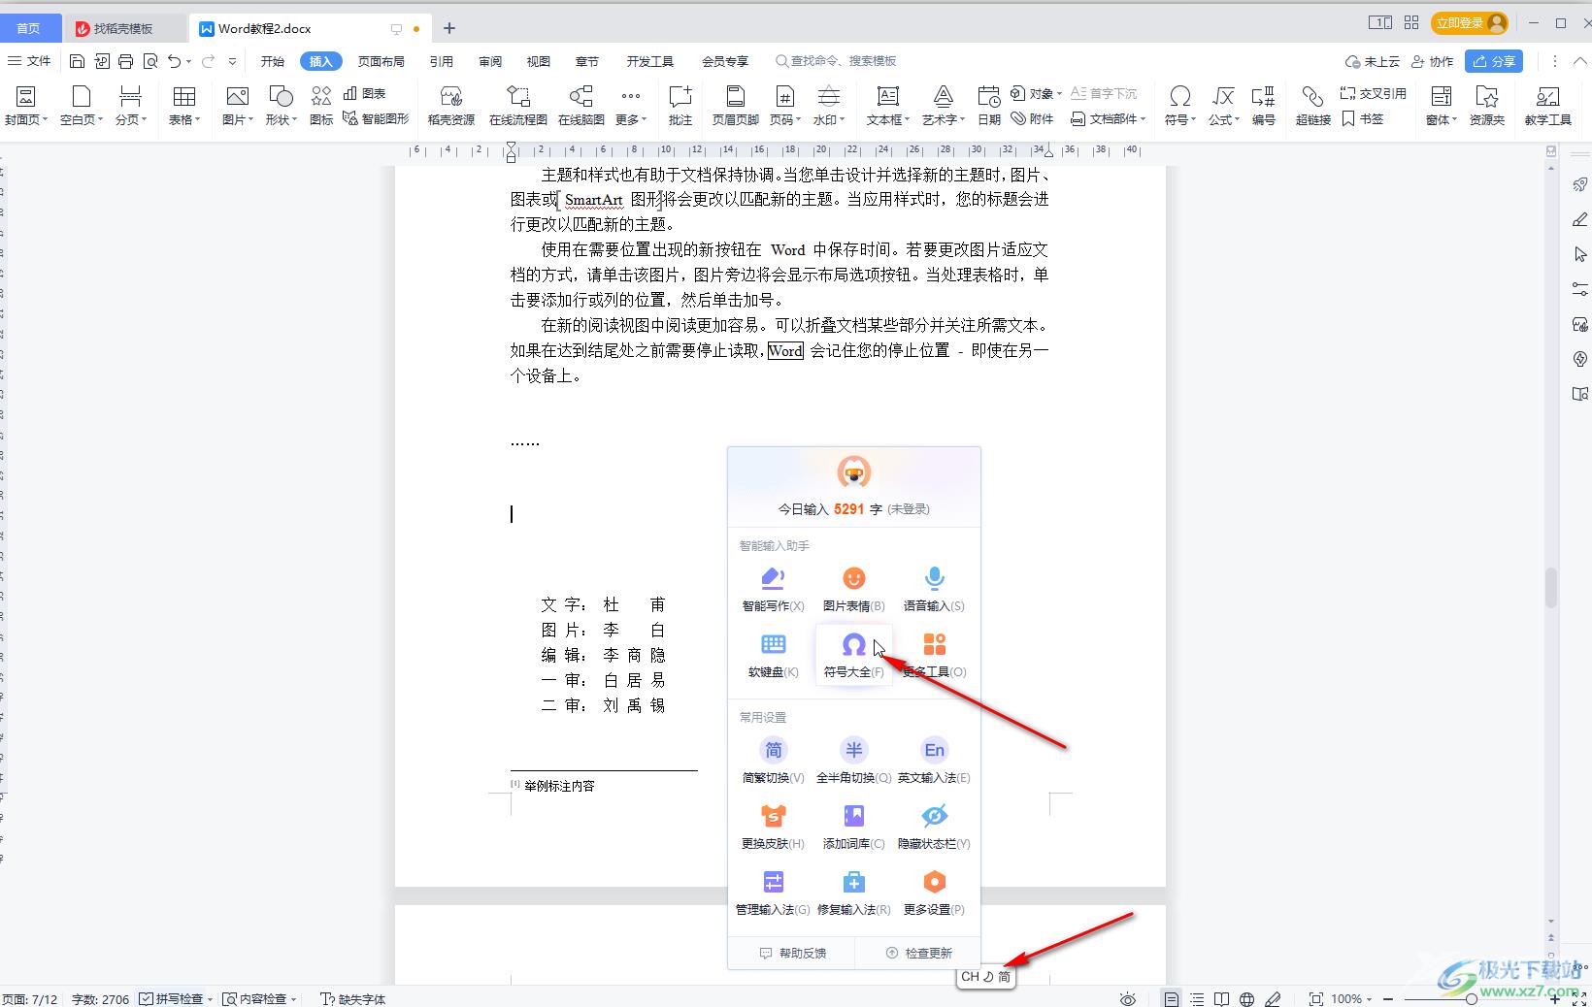This screenshot has width=1592, height=1007.
Task: Click 帮助反馈 help feedback button
Action: (x=792, y=953)
